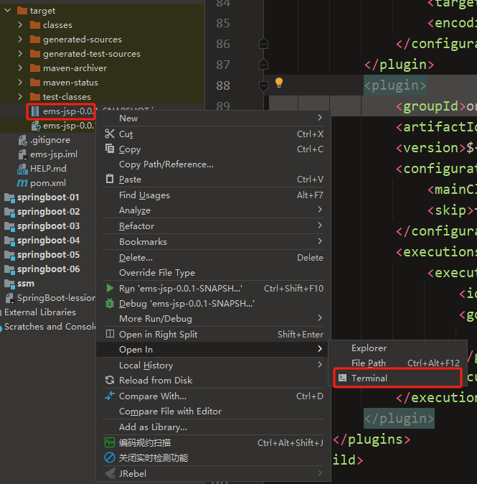477x484 pixels.
Task: Expand the maven-status folder
Action: 20,83
